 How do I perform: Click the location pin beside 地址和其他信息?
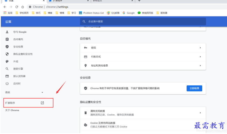click(x=85, y=66)
